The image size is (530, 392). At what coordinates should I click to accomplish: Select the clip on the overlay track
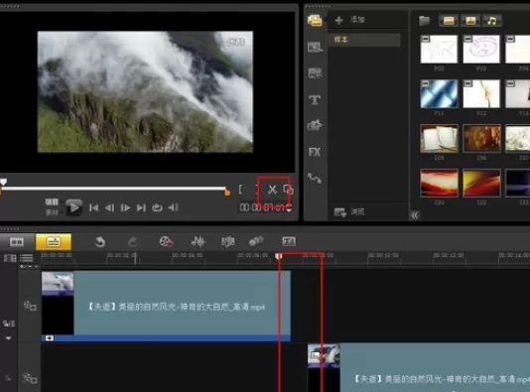(x=419, y=367)
